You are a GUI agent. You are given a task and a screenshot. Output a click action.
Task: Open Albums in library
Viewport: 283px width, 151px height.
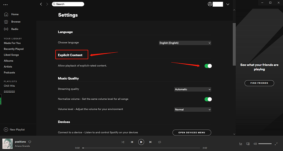pos(8,61)
